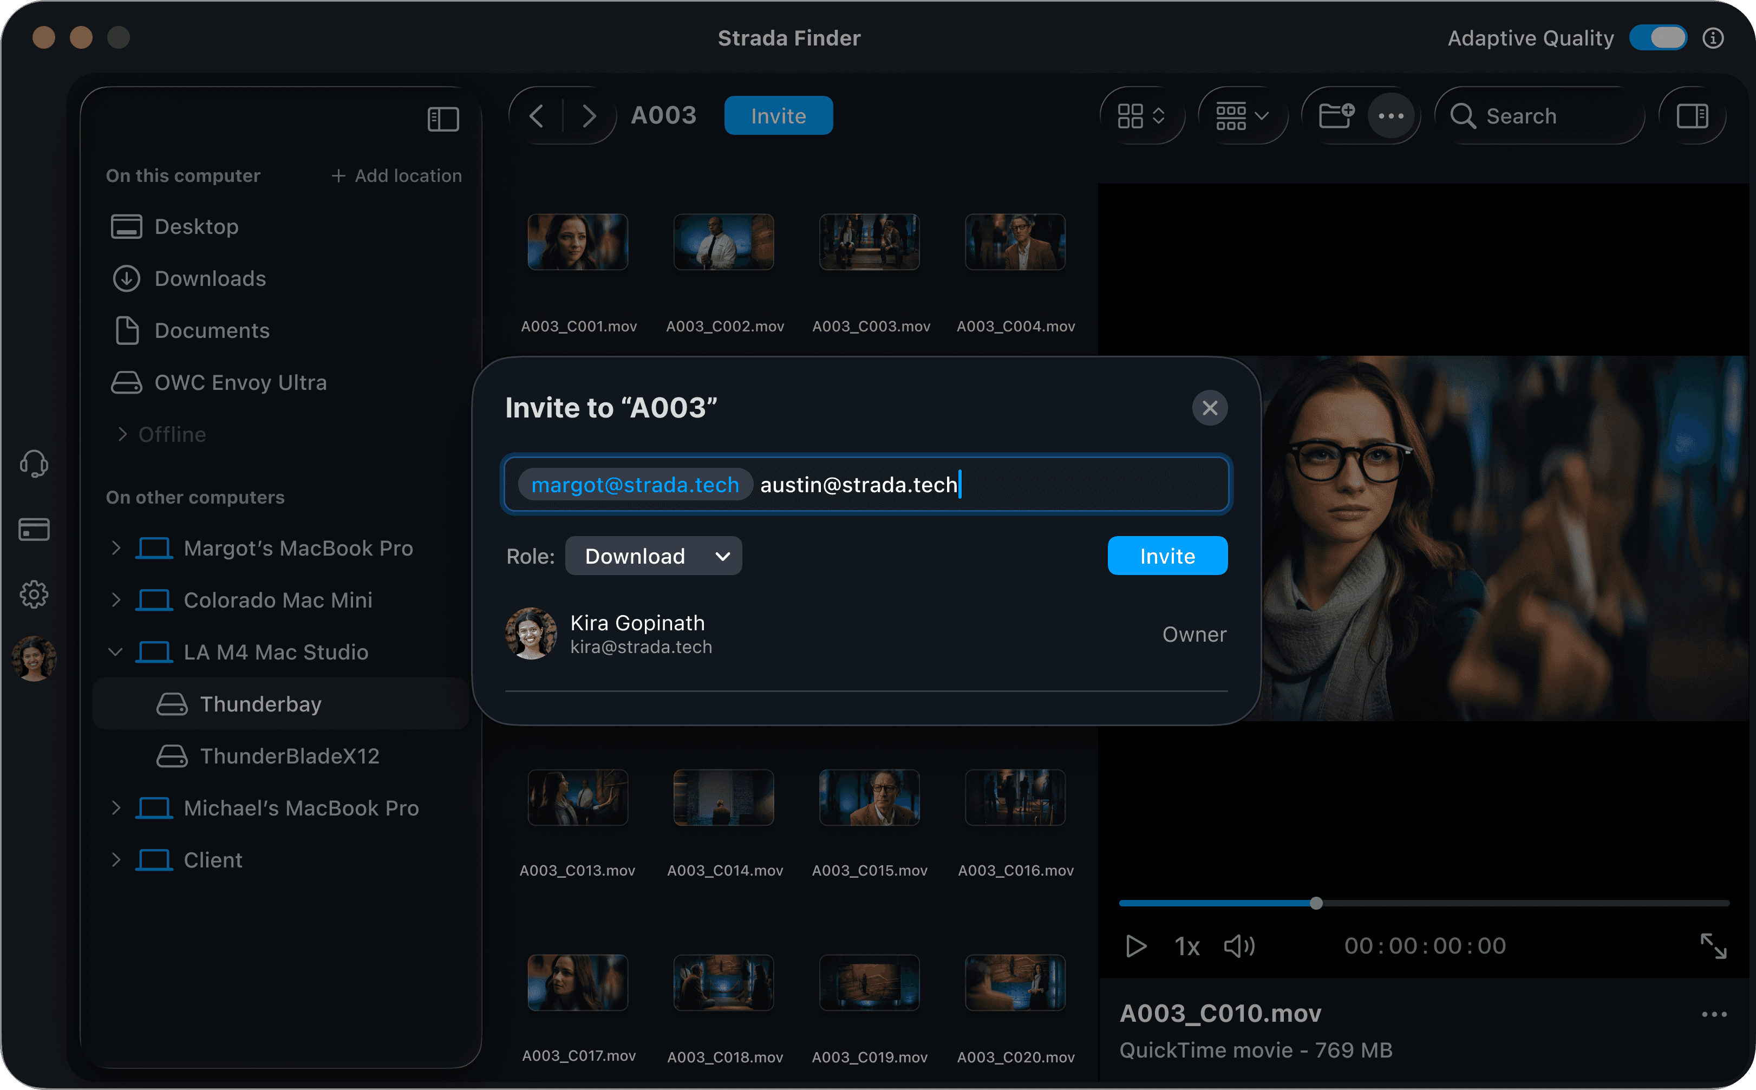Select the A003_C001.mov thumbnail
Screen dimensions: 1756x1090
click(x=577, y=242)
